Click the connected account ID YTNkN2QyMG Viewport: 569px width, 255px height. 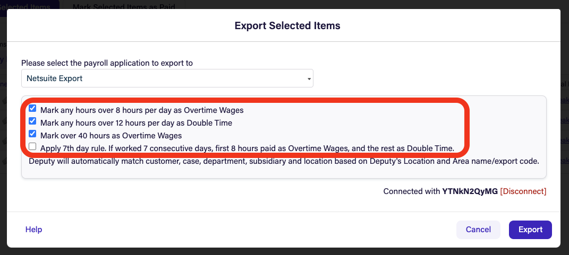tap(470, 191)
